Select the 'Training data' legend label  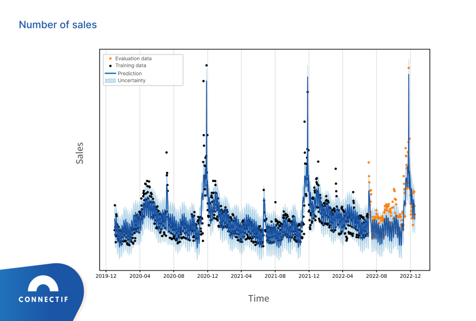131,66
